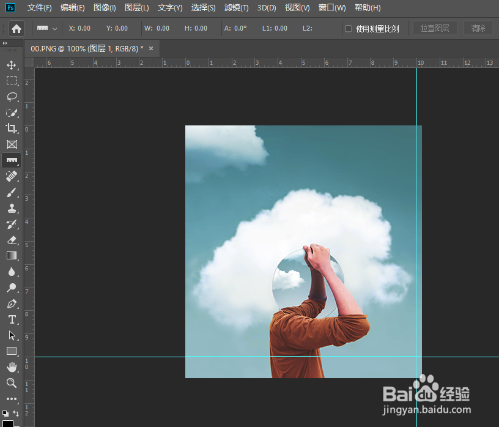Screen dimensions: 499x427
Task: Close the 00.PNG document tab
Action: point(151,48)
